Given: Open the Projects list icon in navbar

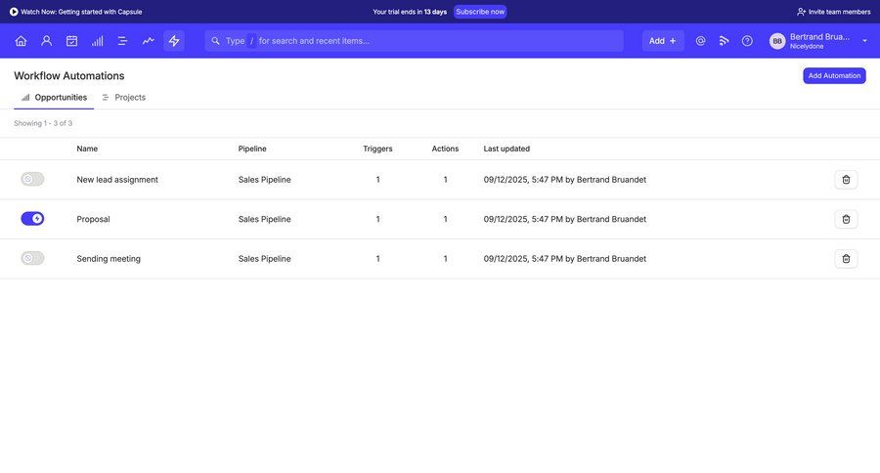Looking at the screenshot, I should pyautogui.click(x=123, y=41).
